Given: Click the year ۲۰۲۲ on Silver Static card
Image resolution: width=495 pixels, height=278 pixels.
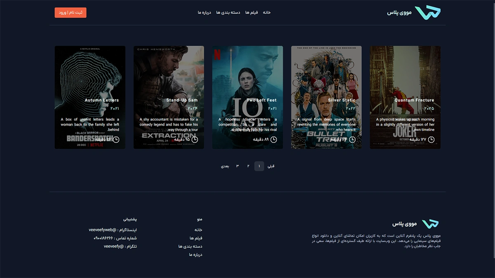Looking at the screenshot, I should [x=351, y=108].
